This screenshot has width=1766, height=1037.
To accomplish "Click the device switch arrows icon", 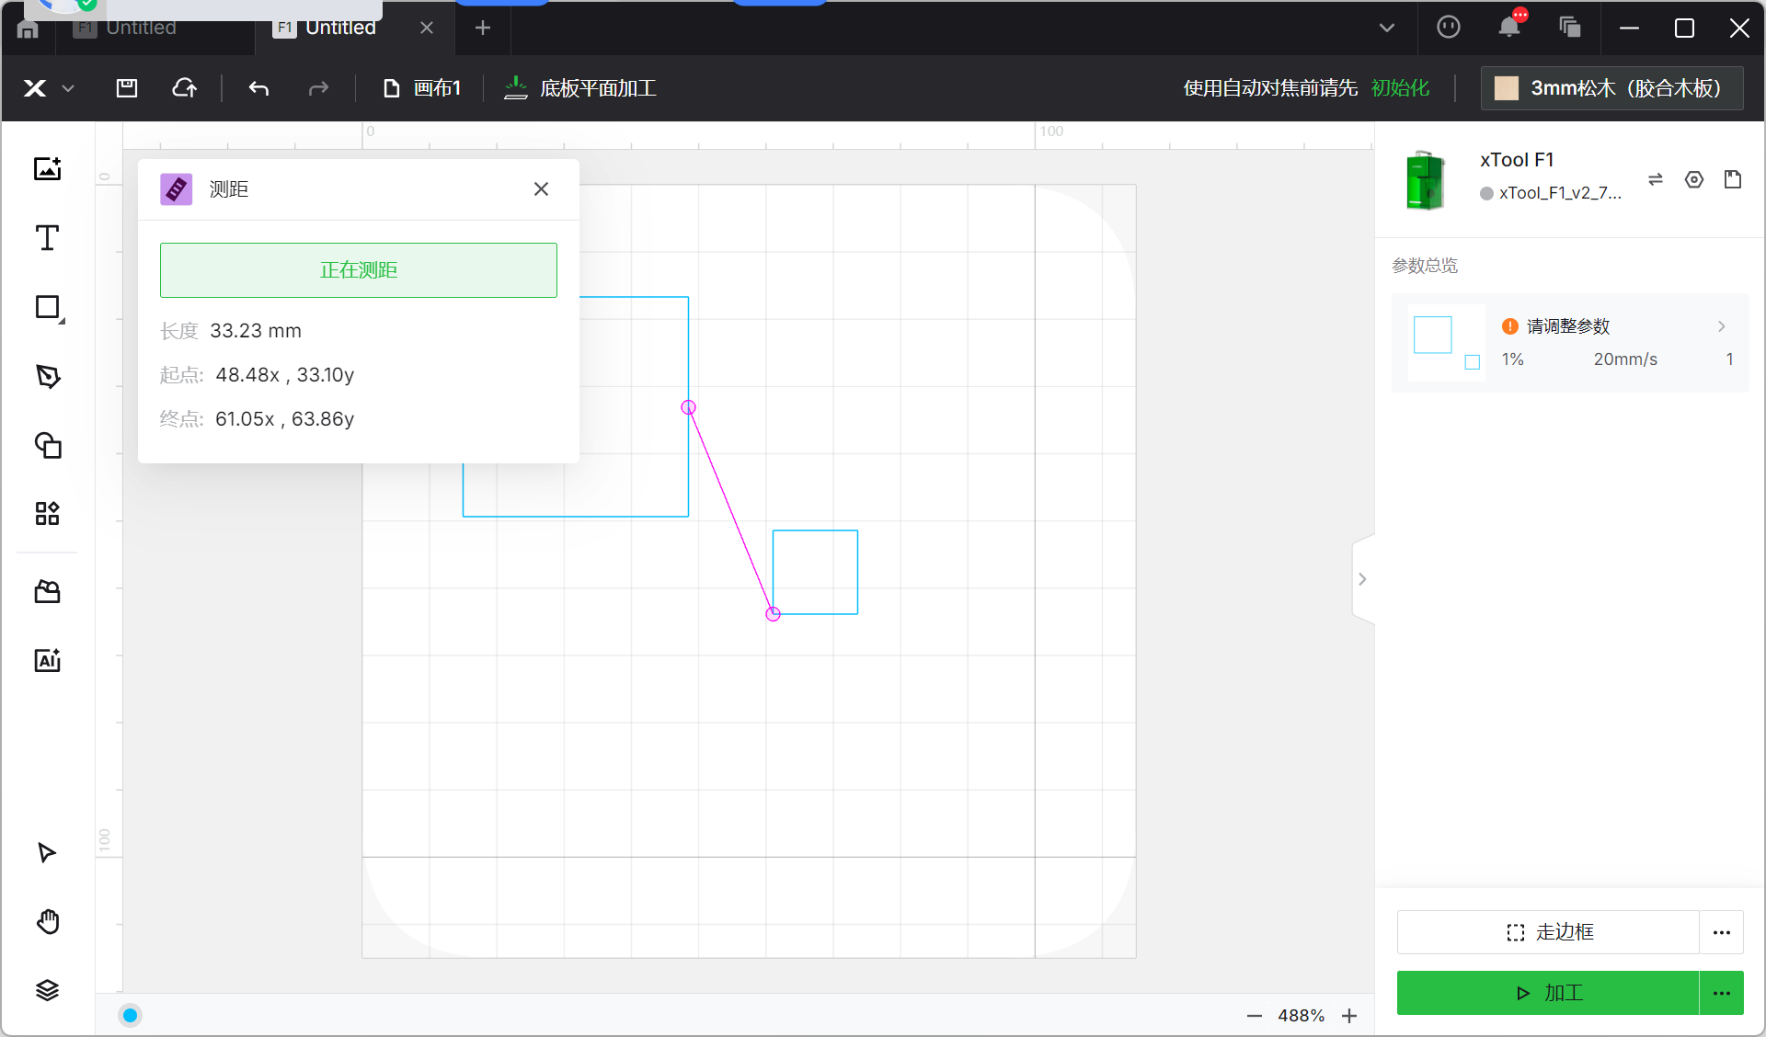I will point(1655,179).
